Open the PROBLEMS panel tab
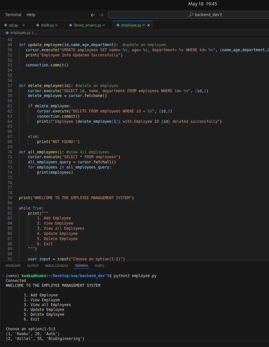Image resolution: width=269 pixels, height=347 pixels. 13,265
